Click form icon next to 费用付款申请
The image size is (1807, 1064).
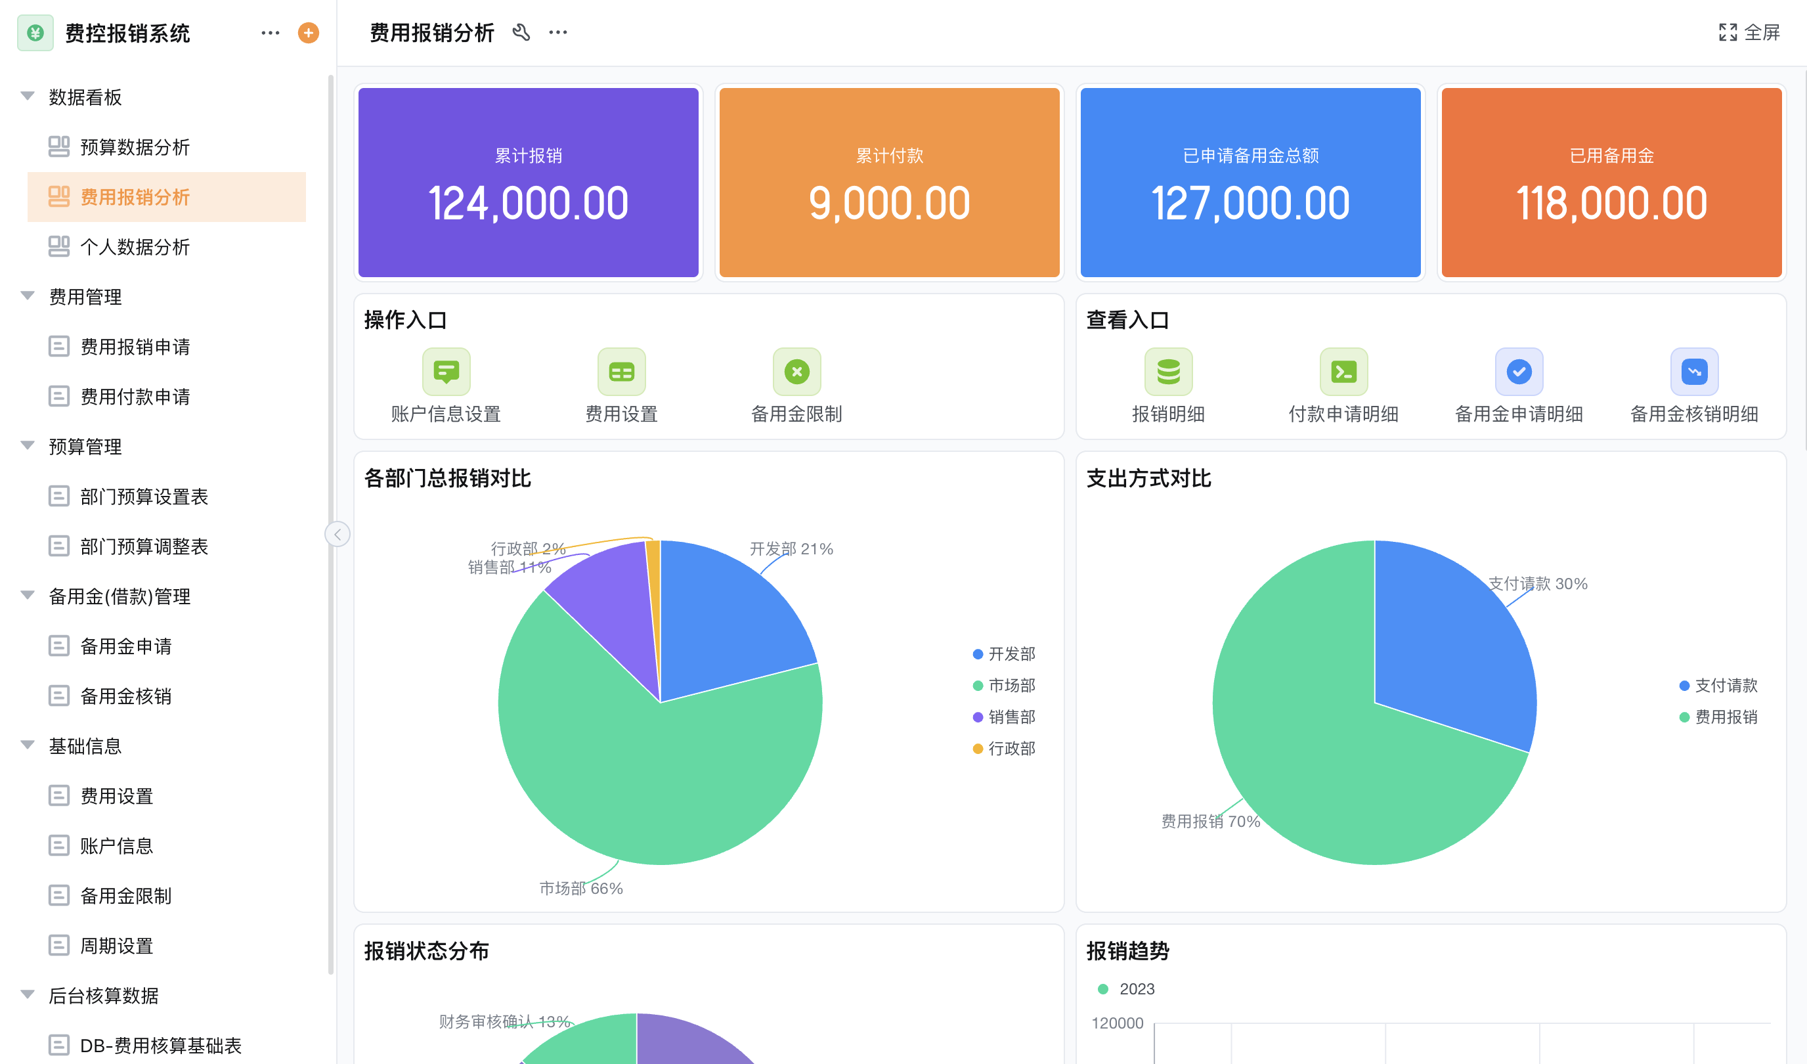pyautogui.click(x=59, y=396)
